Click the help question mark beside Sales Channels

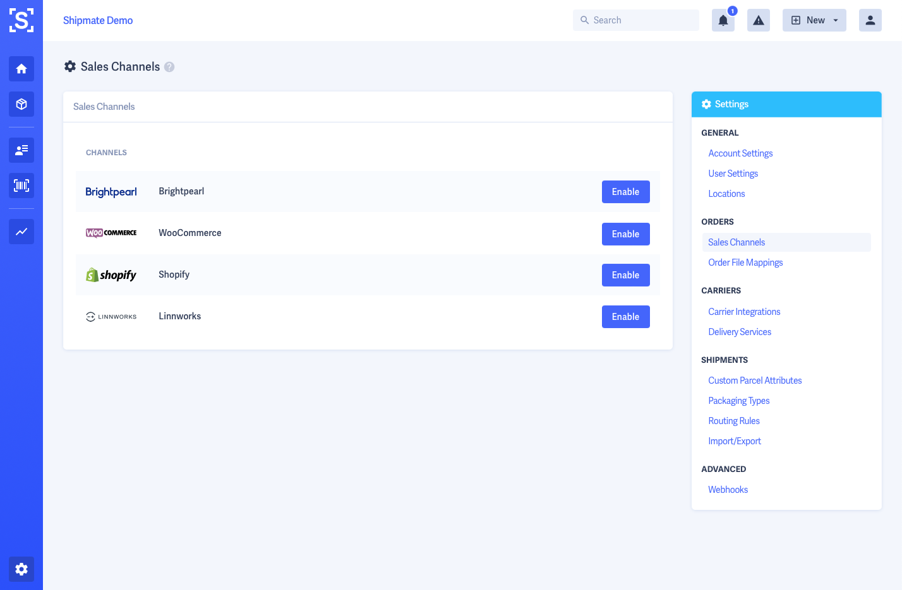click(169, 67)
